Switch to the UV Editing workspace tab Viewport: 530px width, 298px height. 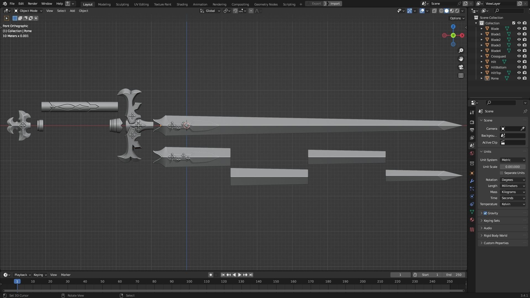pos(141,4)
